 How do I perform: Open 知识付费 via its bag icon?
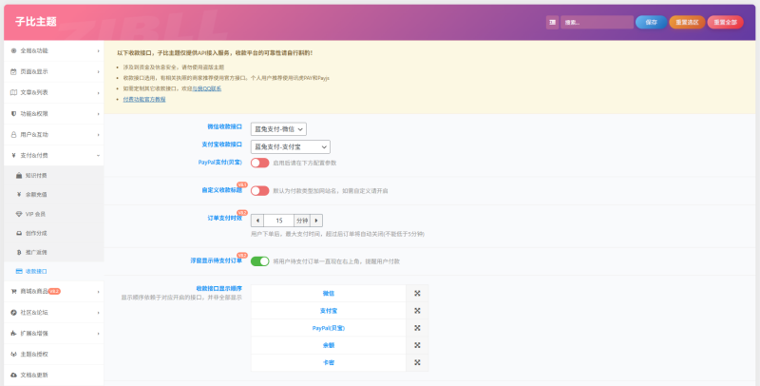click(x=19, y=176)
